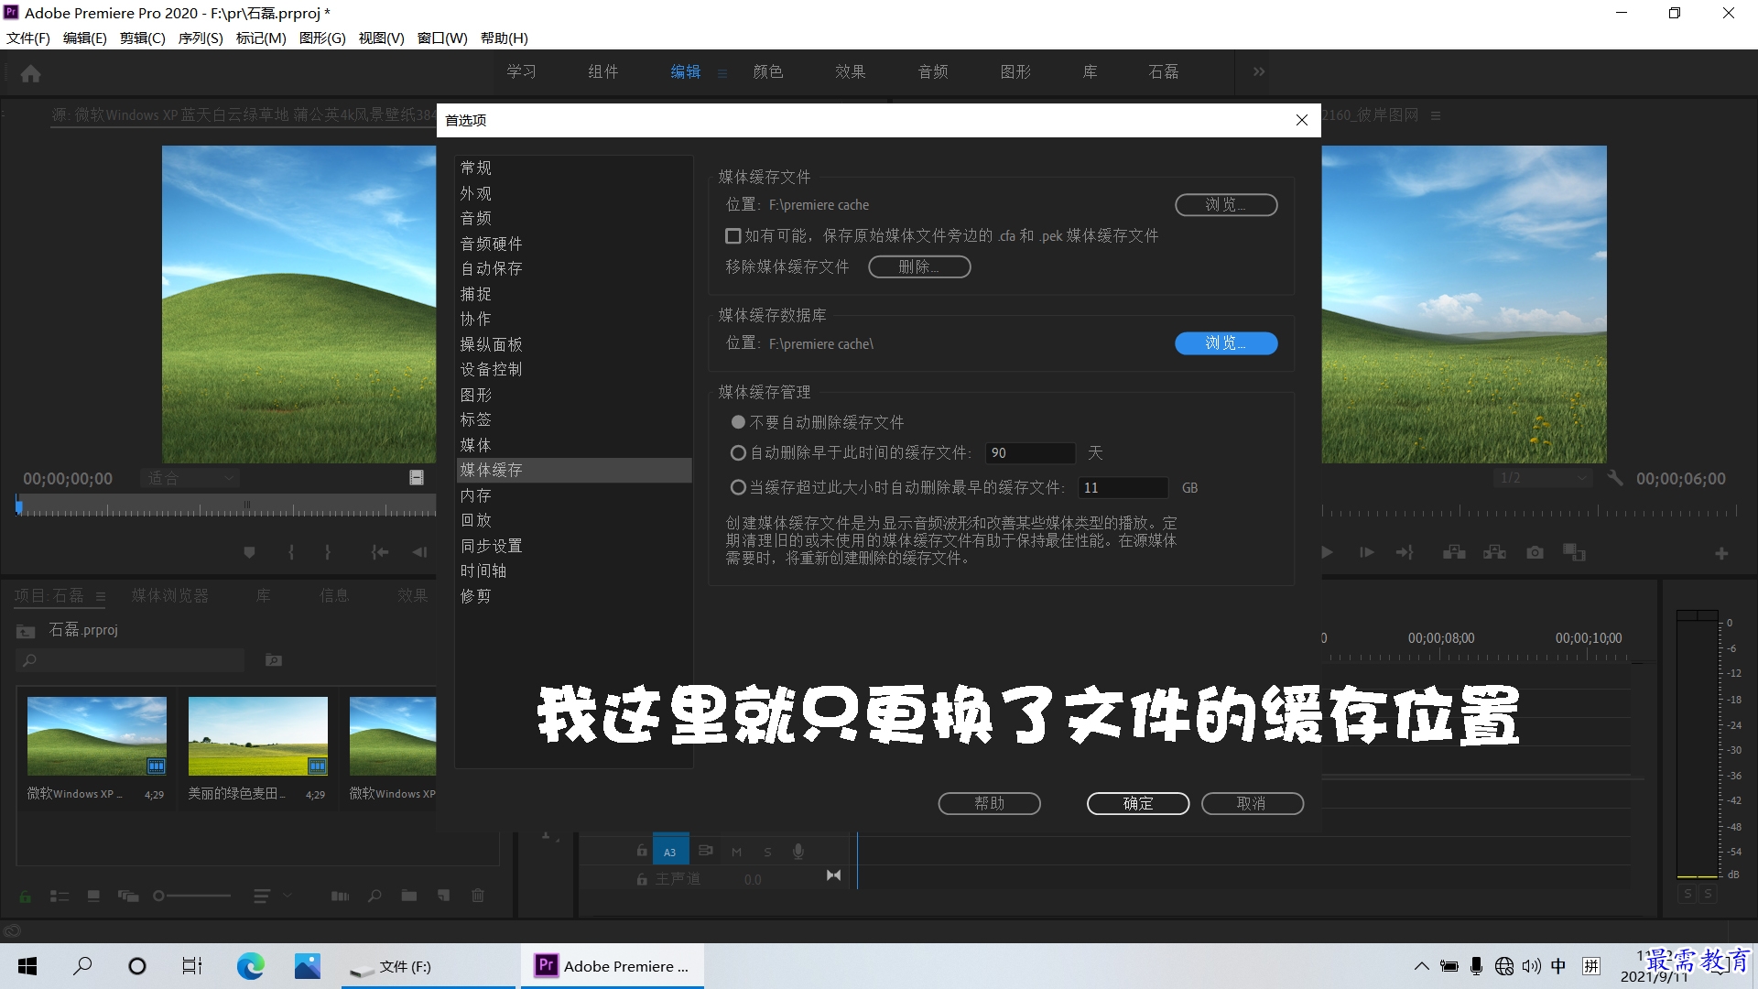1758x989 pixels.
Task: Click New Bin folder icon in project panel
Action: 409,896
